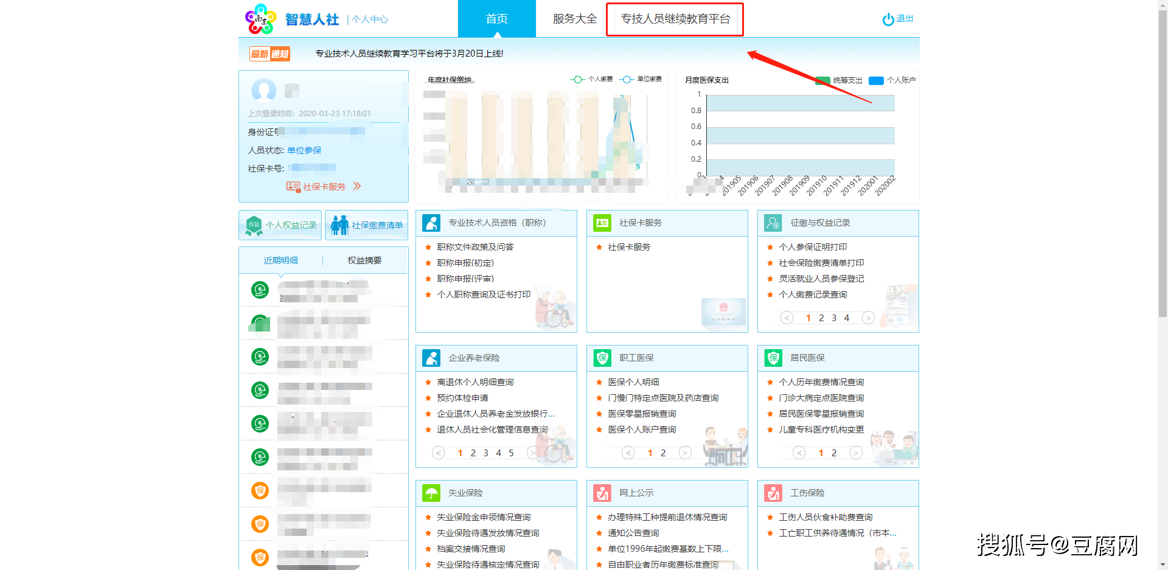Select page 5 in 企业养老保险
This screenshot has height=570, width=1168.
[x=511, y=453]
